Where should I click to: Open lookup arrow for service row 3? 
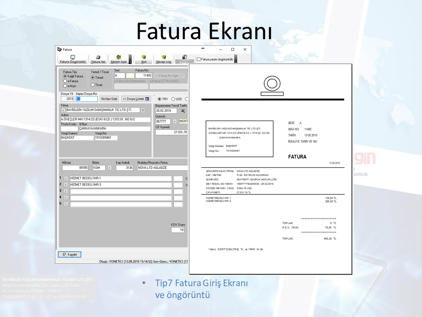(x=66, y=191)
